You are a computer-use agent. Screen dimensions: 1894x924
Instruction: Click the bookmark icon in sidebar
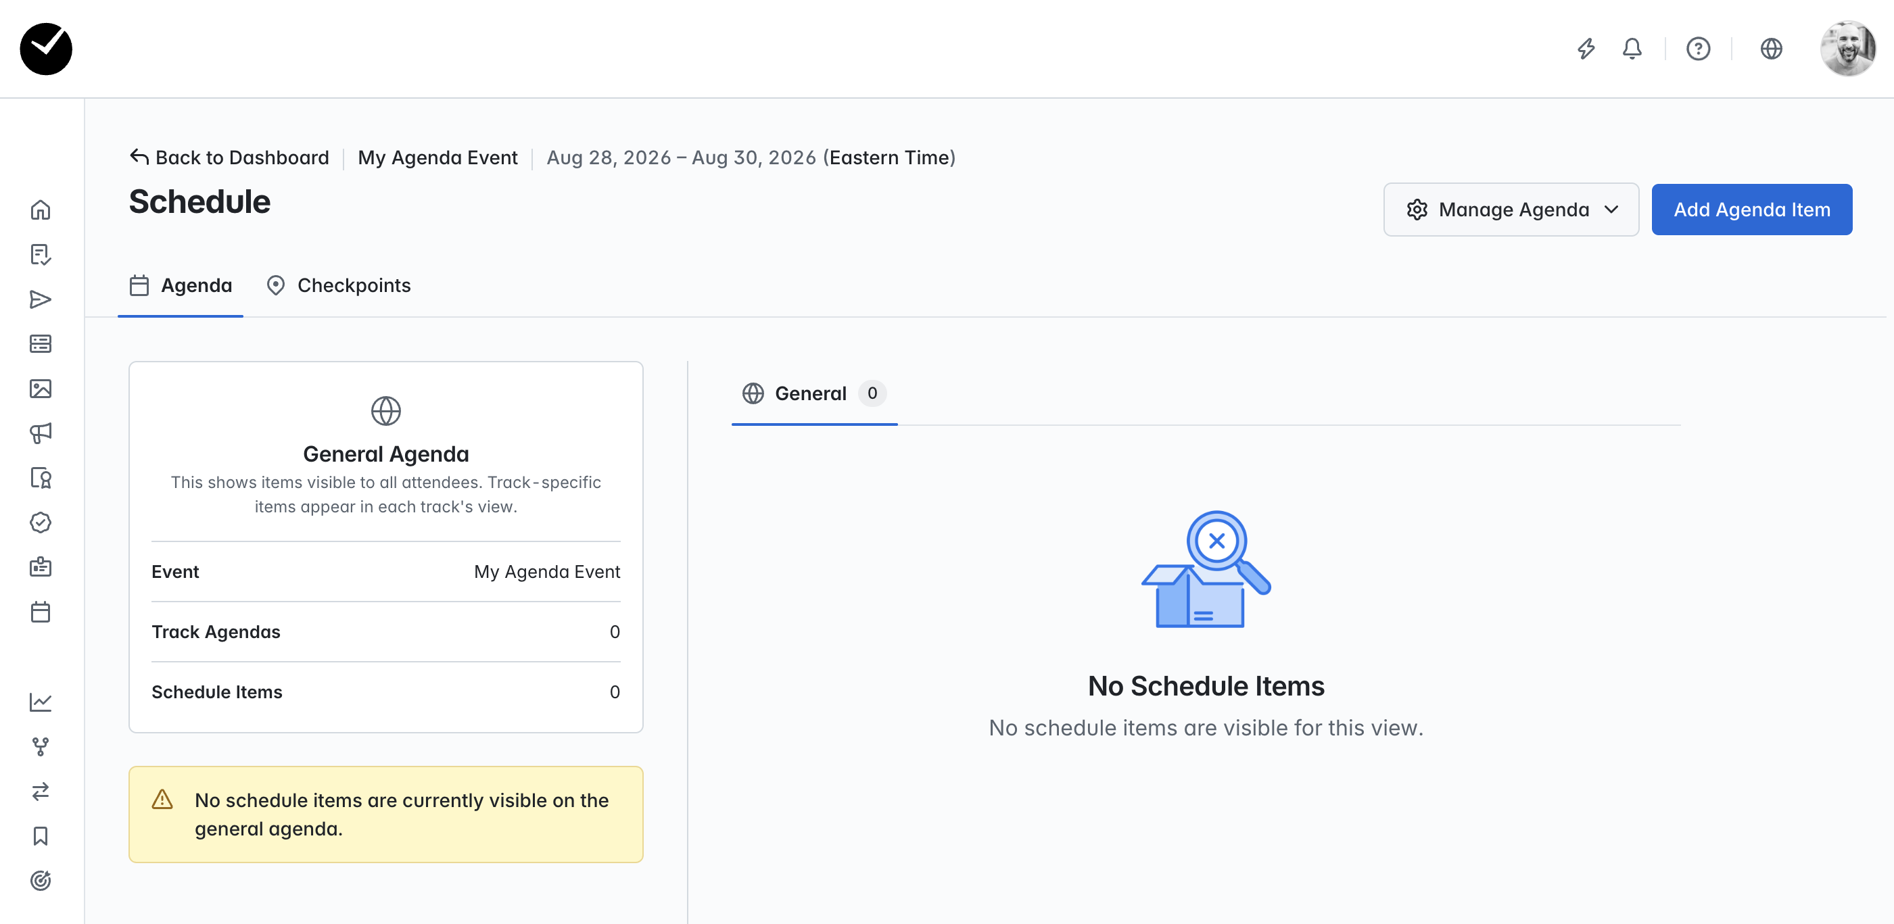point(41,835)
